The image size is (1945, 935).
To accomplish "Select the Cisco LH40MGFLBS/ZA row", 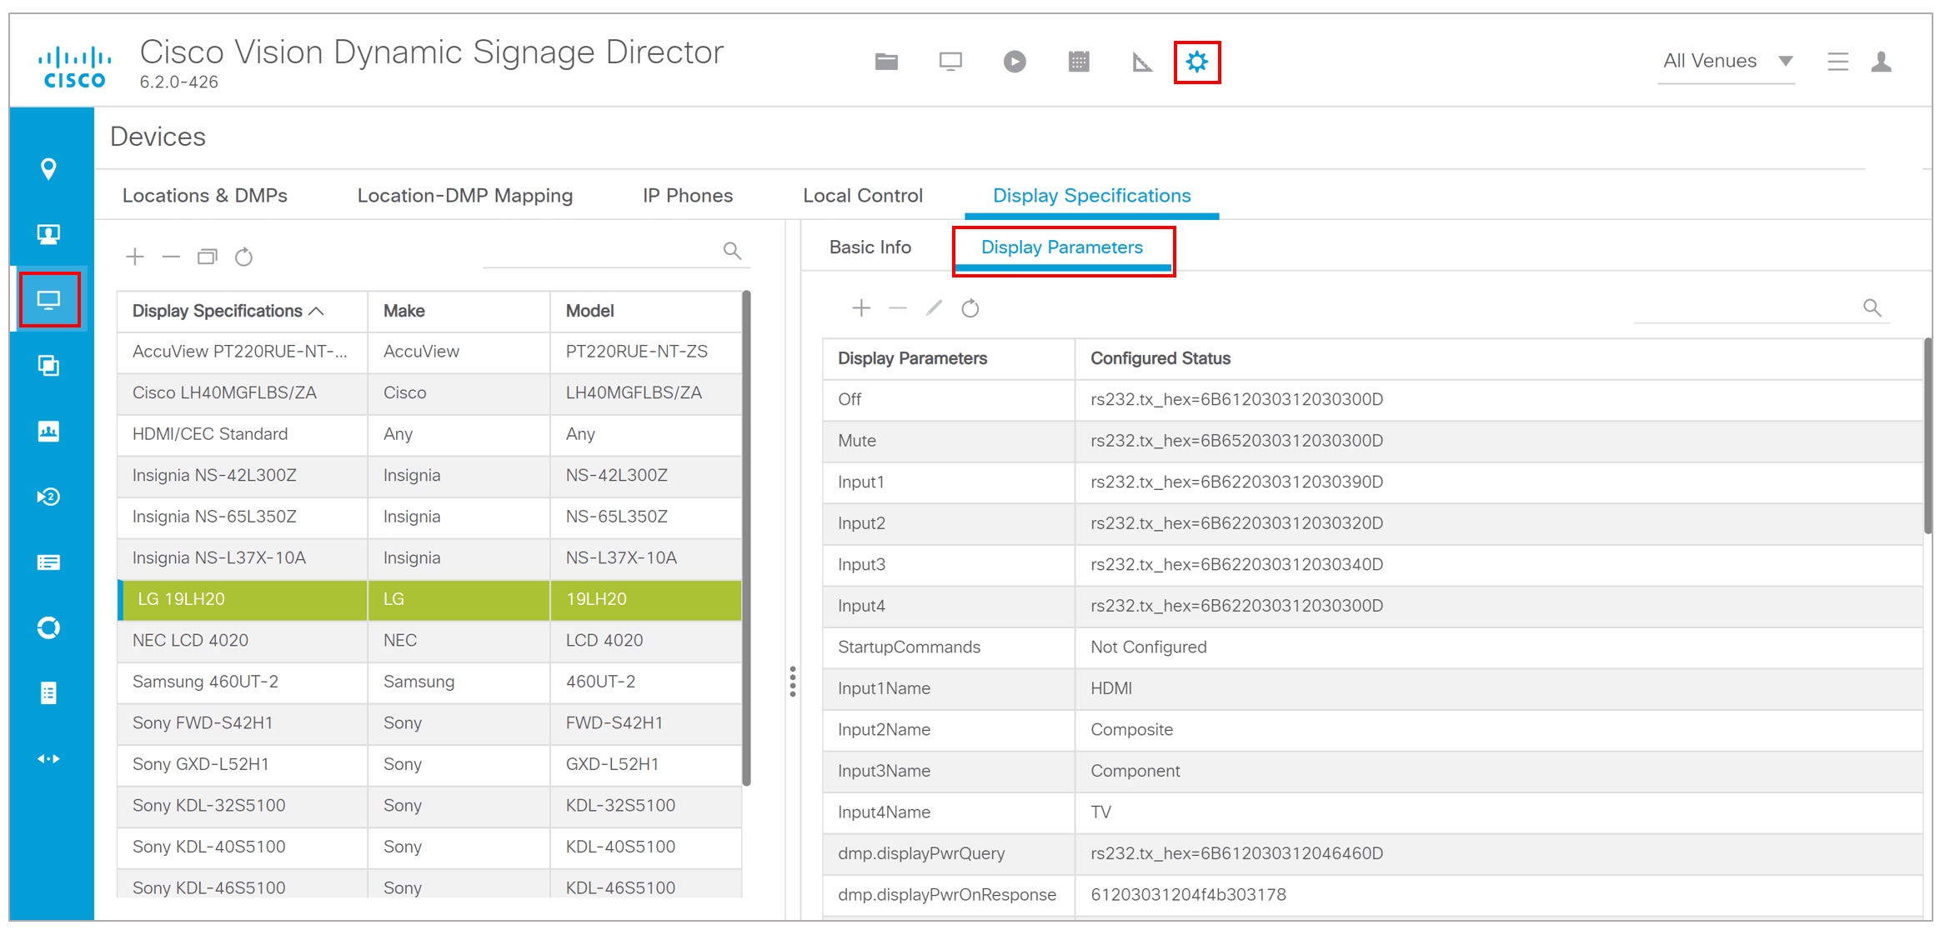I will [429, 393].
